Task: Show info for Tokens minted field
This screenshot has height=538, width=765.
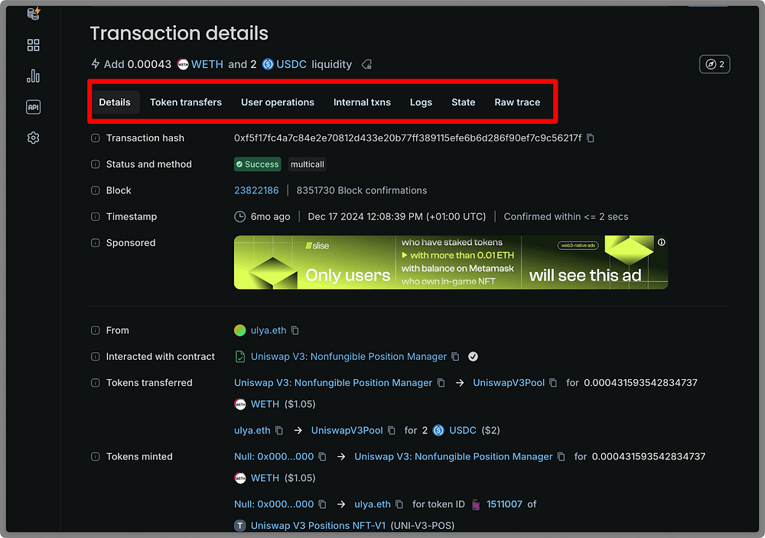Action: 95,457
